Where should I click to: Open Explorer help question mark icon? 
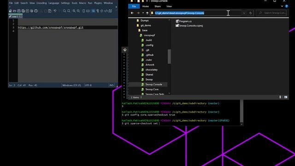coord(287,6)
